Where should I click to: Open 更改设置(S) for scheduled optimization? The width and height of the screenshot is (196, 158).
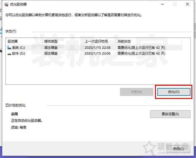pos(170,114)
